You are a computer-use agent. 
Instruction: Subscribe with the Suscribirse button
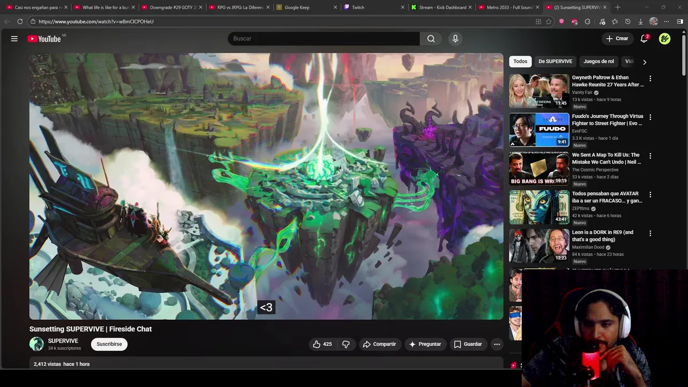point(109,344)
